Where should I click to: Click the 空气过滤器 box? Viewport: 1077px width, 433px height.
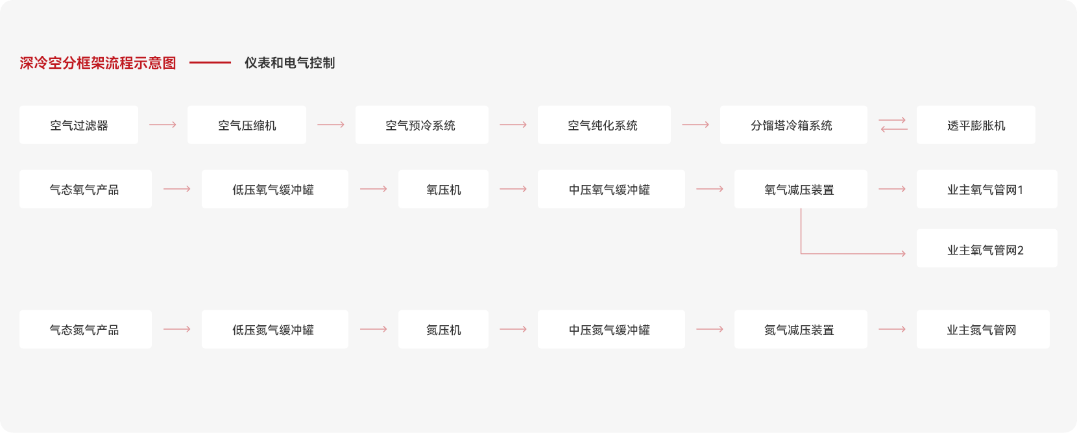point(79,125)
